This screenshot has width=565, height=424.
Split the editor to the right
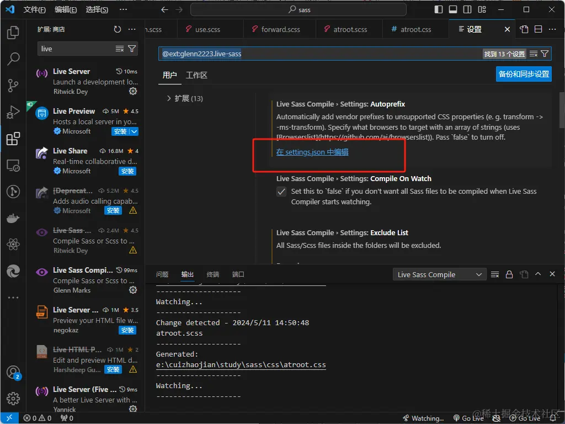click(x=538, y=29)
